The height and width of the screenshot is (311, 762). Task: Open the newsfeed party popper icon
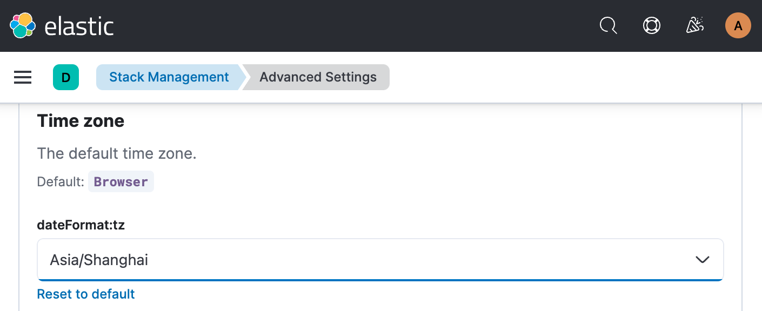click(x=694, y=25)
